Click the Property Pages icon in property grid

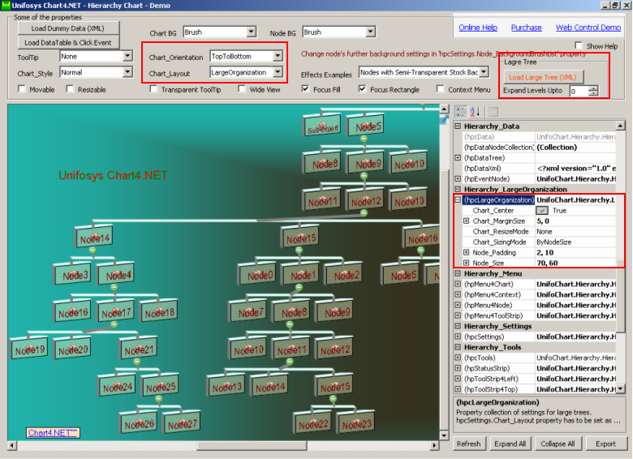tap(493, 111)
